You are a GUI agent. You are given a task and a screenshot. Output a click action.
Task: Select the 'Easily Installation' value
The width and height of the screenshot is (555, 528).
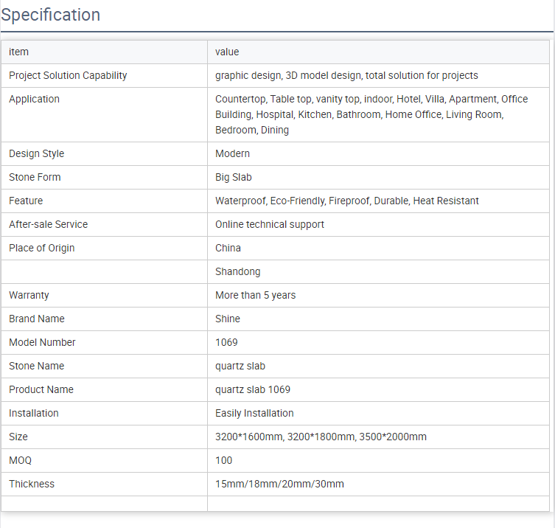(x=254, y=413)
